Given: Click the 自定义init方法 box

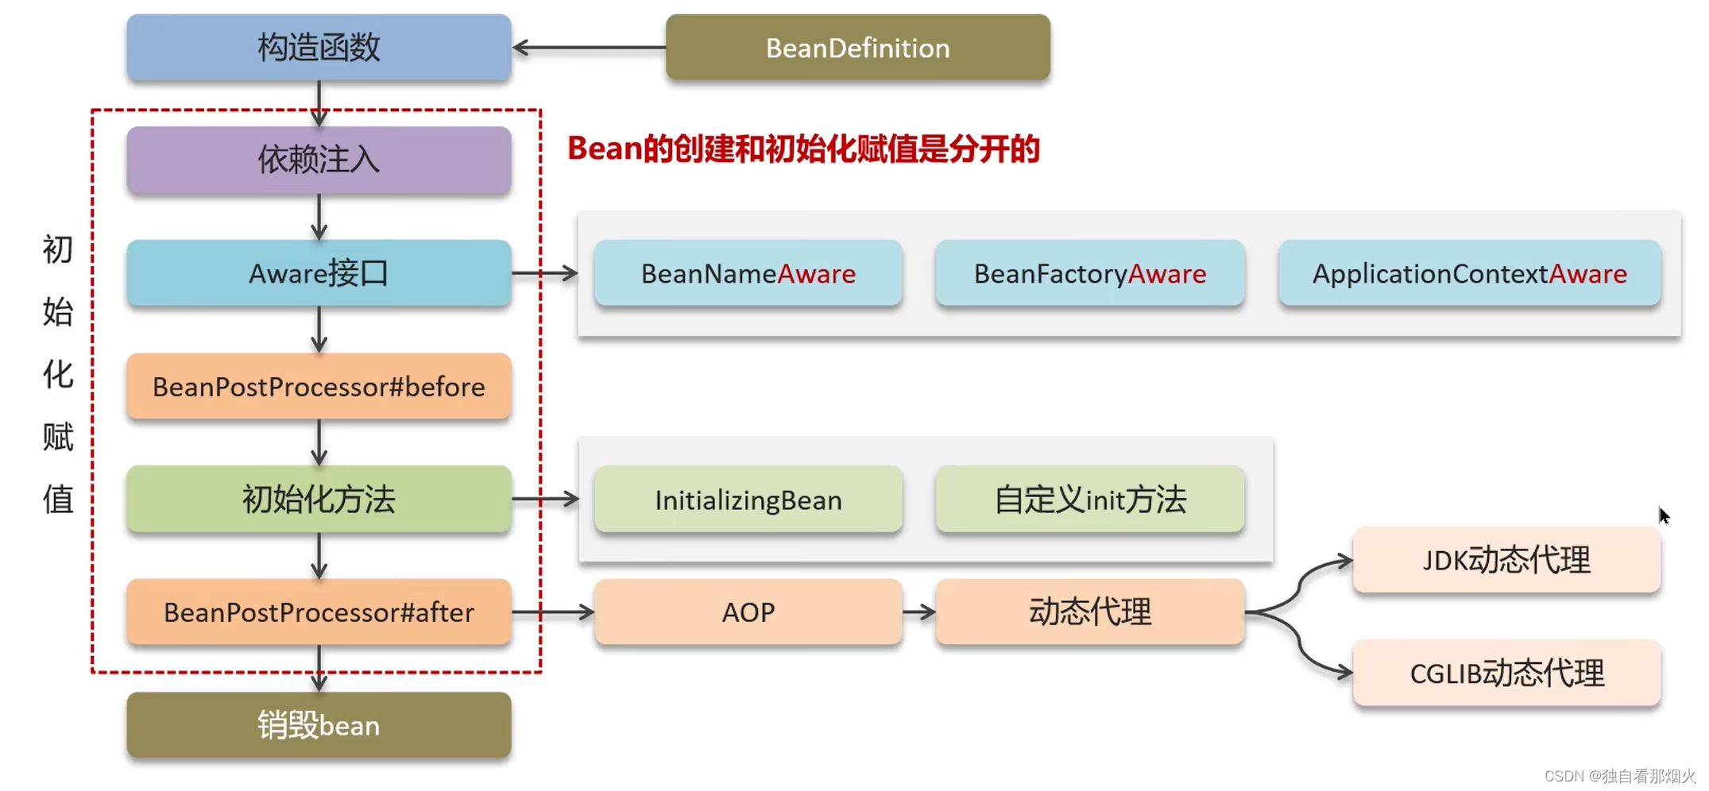Looking at the screenshot, I should point(1090,500).
